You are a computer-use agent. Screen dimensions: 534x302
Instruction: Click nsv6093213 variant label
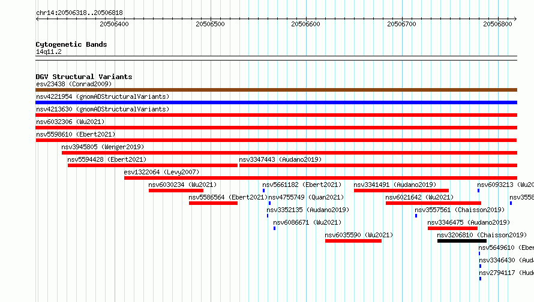coord(505,185)
